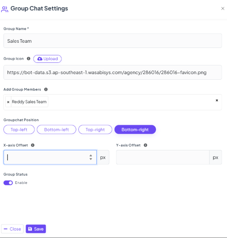Select Top-left groupchat position
Screen dimensions: 227x238
click(x=19, y=129)
